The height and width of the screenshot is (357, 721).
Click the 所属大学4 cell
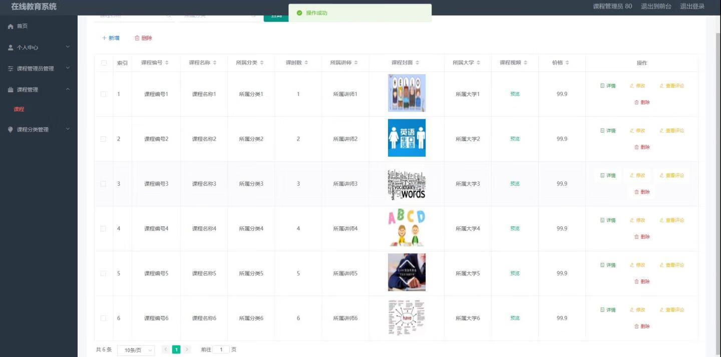pyautogui.click(x=468, y=228)
